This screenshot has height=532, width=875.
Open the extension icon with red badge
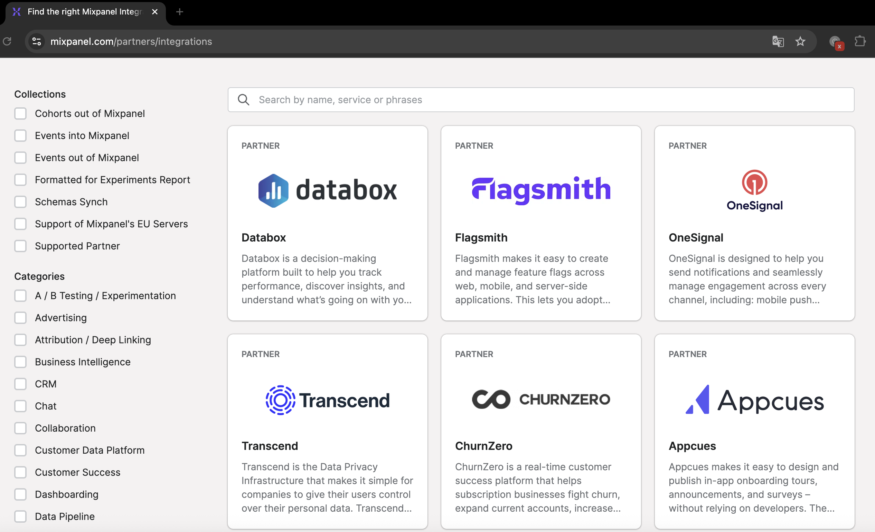point(836,42)
